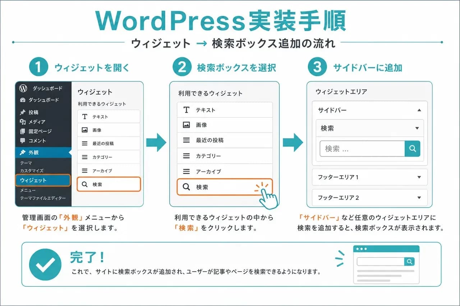This screenshot has width=460, height=306.
Task: Click the image icon in step 1 widget list
Action: [x=85, y=130]
